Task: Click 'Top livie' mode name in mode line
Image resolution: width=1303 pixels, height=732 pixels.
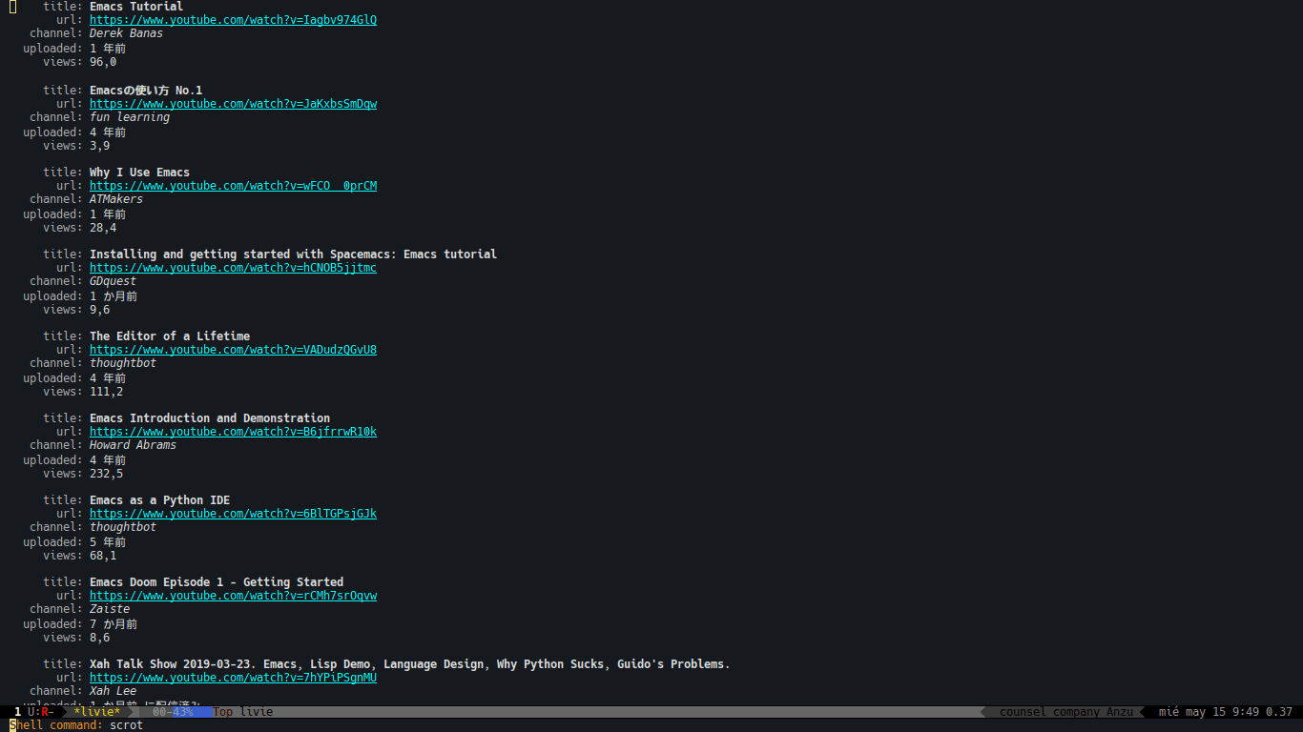Action: [243, 712]
